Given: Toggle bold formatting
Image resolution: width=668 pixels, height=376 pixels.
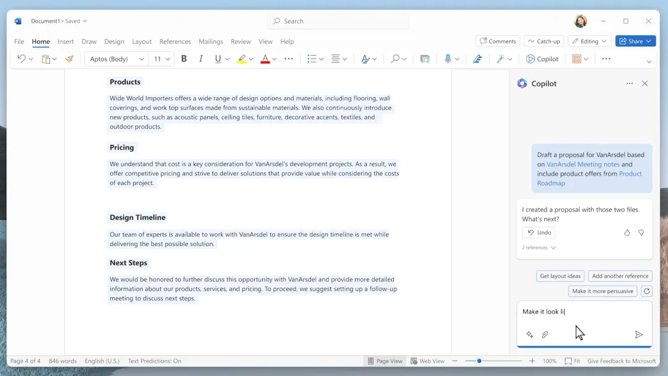Looking at the screenshot, I should pos(184,59).
